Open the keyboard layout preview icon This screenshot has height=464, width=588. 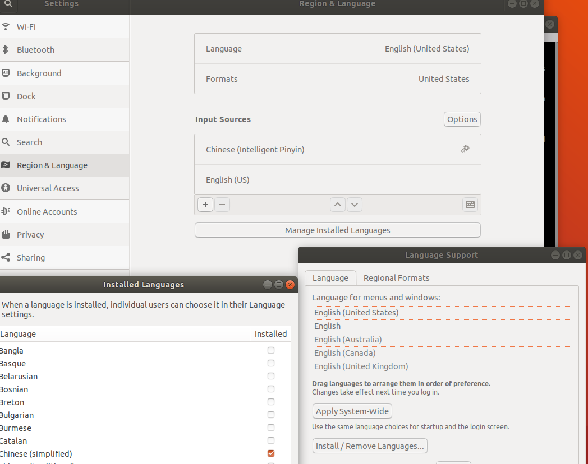(470, 205)
